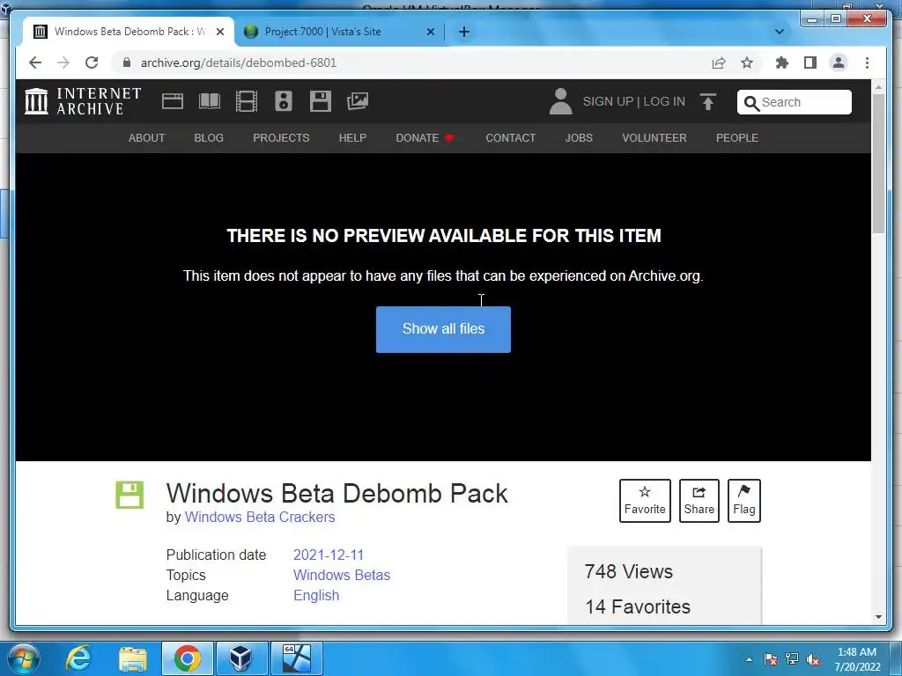The height and width of the screenshot is (676, 902).
Task: Open the Images icon in the Archive header
Action: [x=358, y=102]
